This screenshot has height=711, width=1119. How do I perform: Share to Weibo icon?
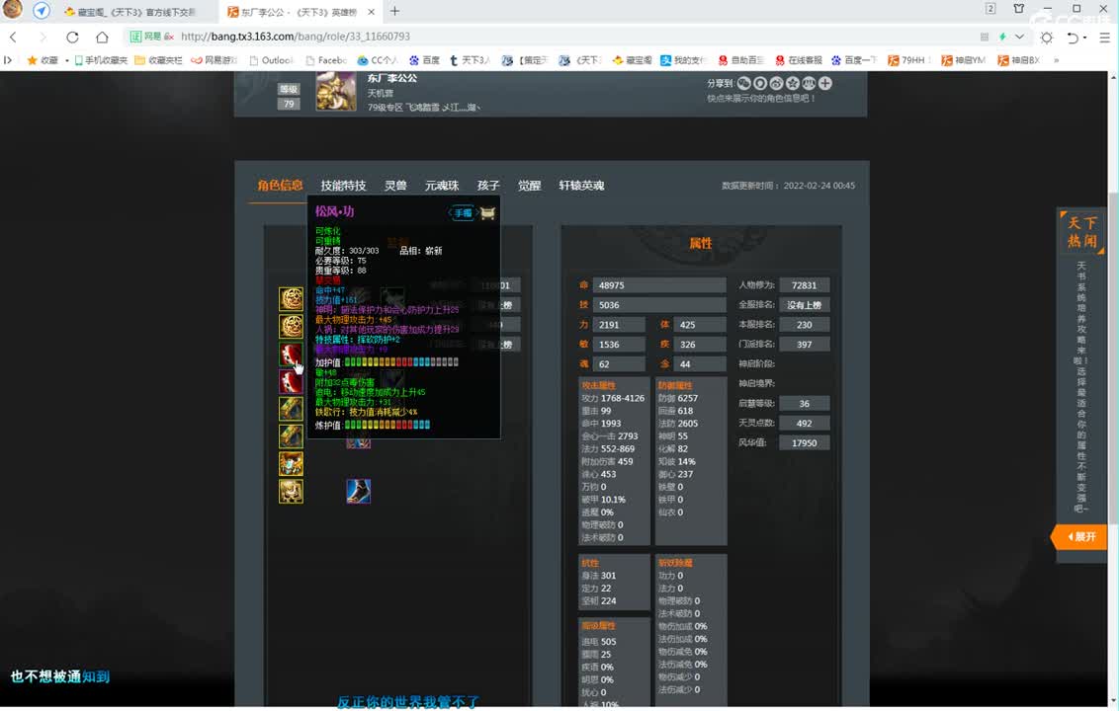click(x=776, y=83)
